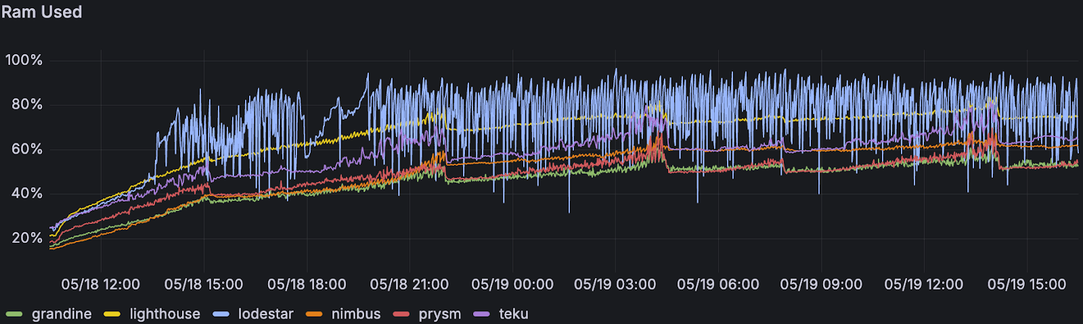This screenshot has height=324, width=1083.
Task: Select the prysm legend label
Action: (439, 314)
